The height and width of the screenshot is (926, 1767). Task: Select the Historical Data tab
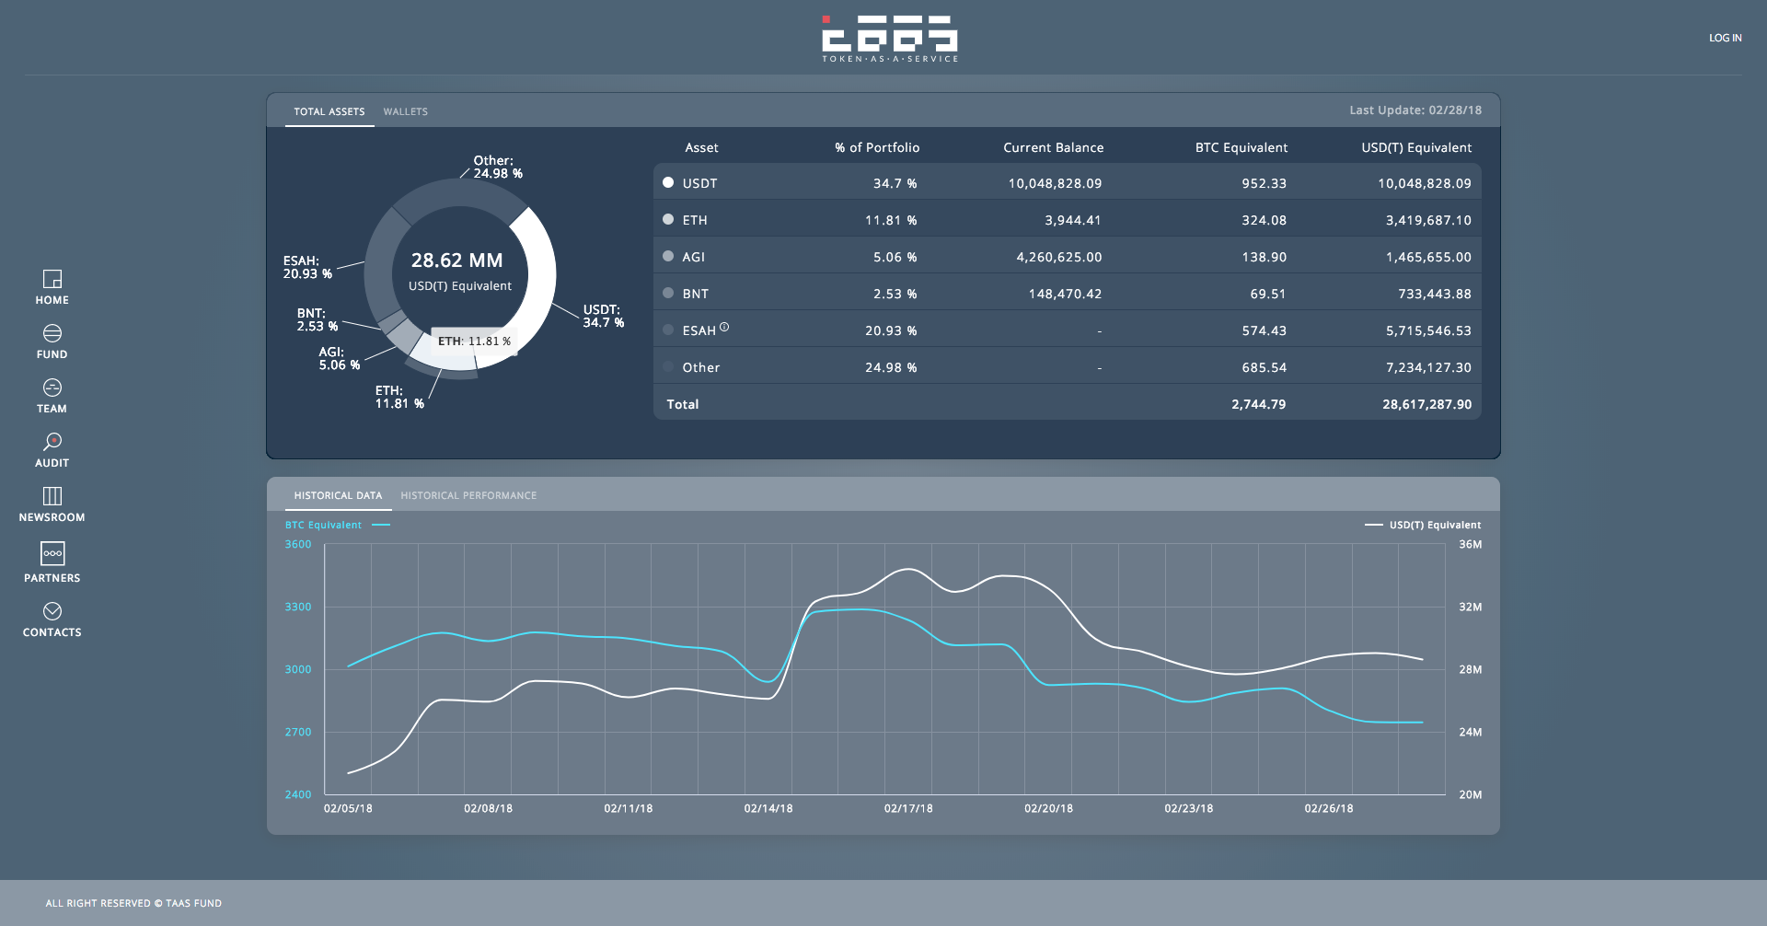coord(338,495)
